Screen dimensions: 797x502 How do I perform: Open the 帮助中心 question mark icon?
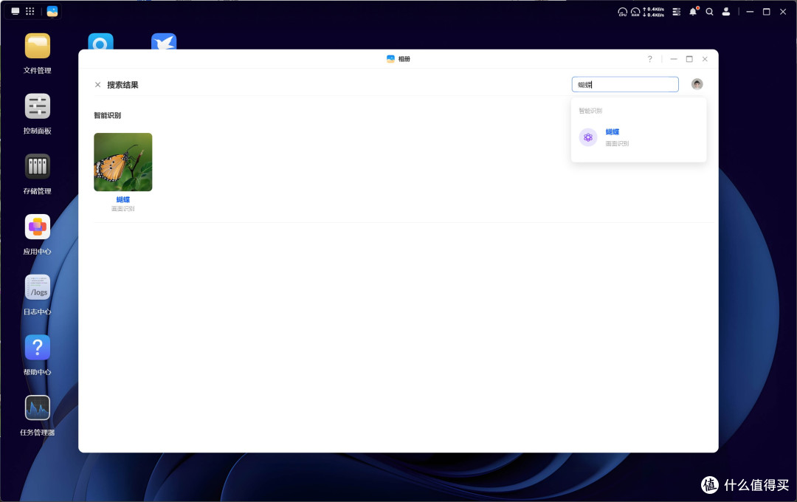coord(37,348)
